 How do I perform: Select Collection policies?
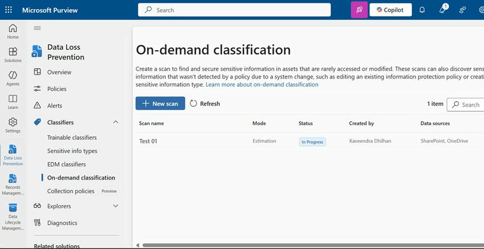[71, 191]
